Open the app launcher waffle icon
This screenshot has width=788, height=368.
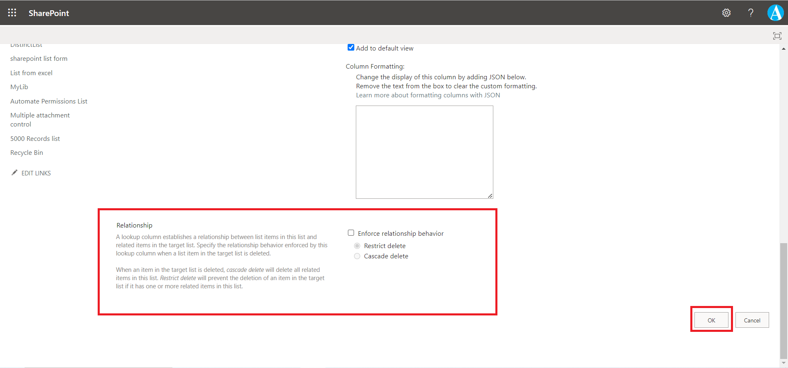[x=12, y=13]
